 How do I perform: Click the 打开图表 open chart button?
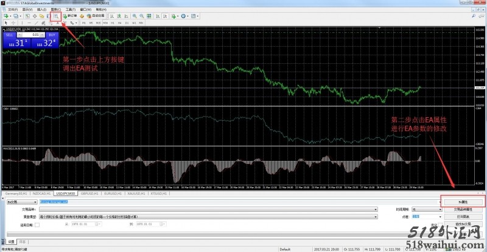coord(462,217)
